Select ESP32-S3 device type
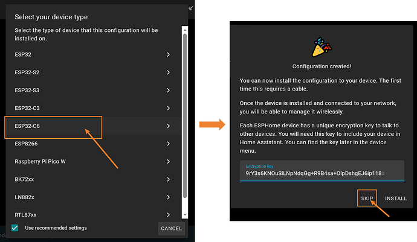 pyautogui.click(x=93, y=91)
